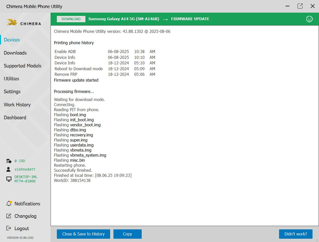
Task: Click the Successfully finished line
Action: pos(73,170)
